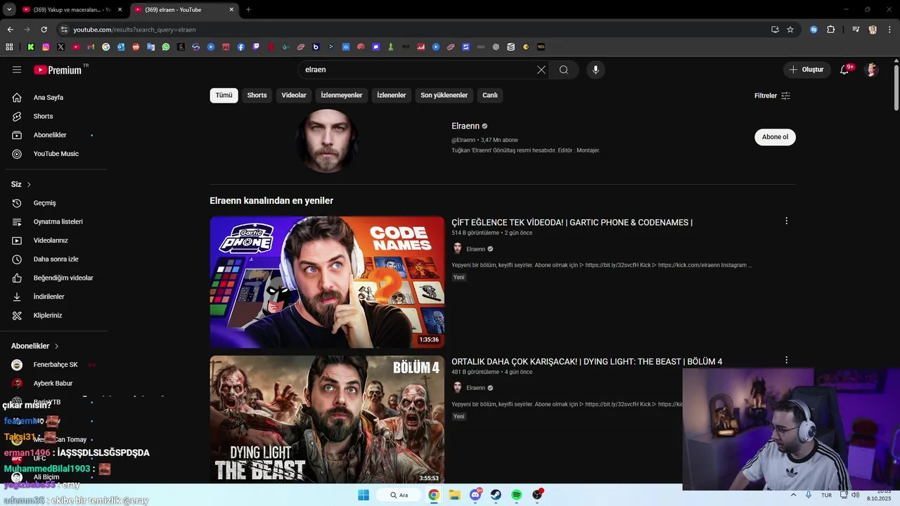The height and width of the screenshot is (506, 900).
Task: Play the Dying Light The Beast thumbnail
Action: (327, 419)
